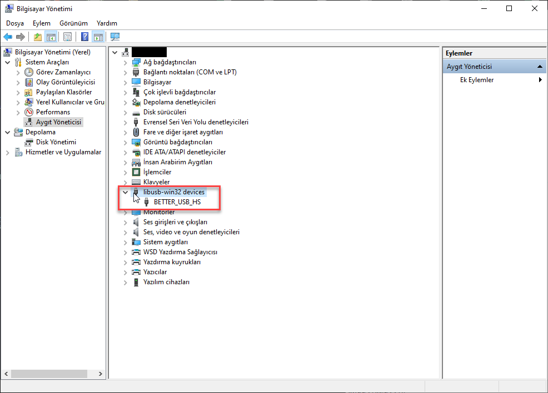The image size is (548, 393).
Task: Click left pane scroll-right arrow
Action: pos(100,374)
